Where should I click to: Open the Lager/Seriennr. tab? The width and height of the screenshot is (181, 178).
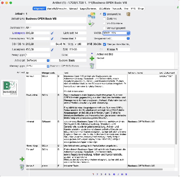click(88, 9)
